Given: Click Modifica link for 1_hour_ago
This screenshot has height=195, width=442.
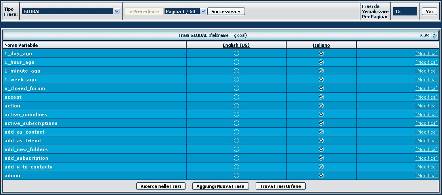Looking at the screenshot, I should (426, 62).
